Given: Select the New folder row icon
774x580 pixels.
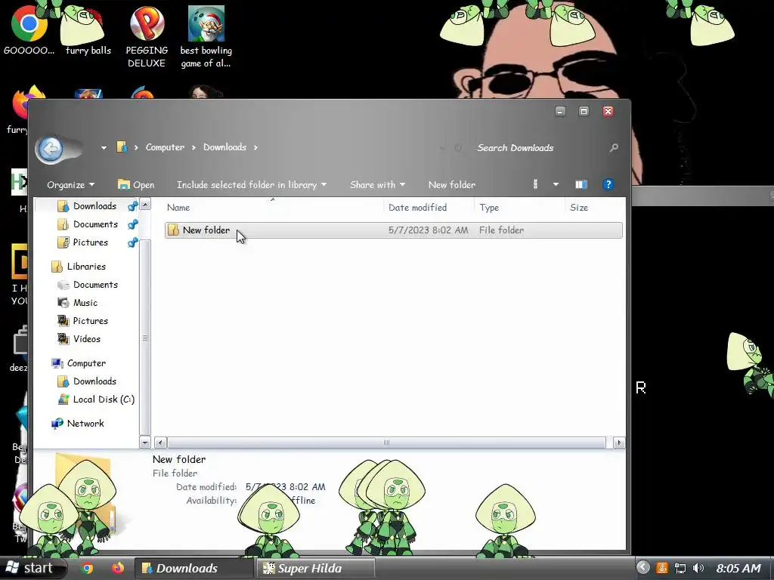Looking at the screenshot, I should point(173,230).
